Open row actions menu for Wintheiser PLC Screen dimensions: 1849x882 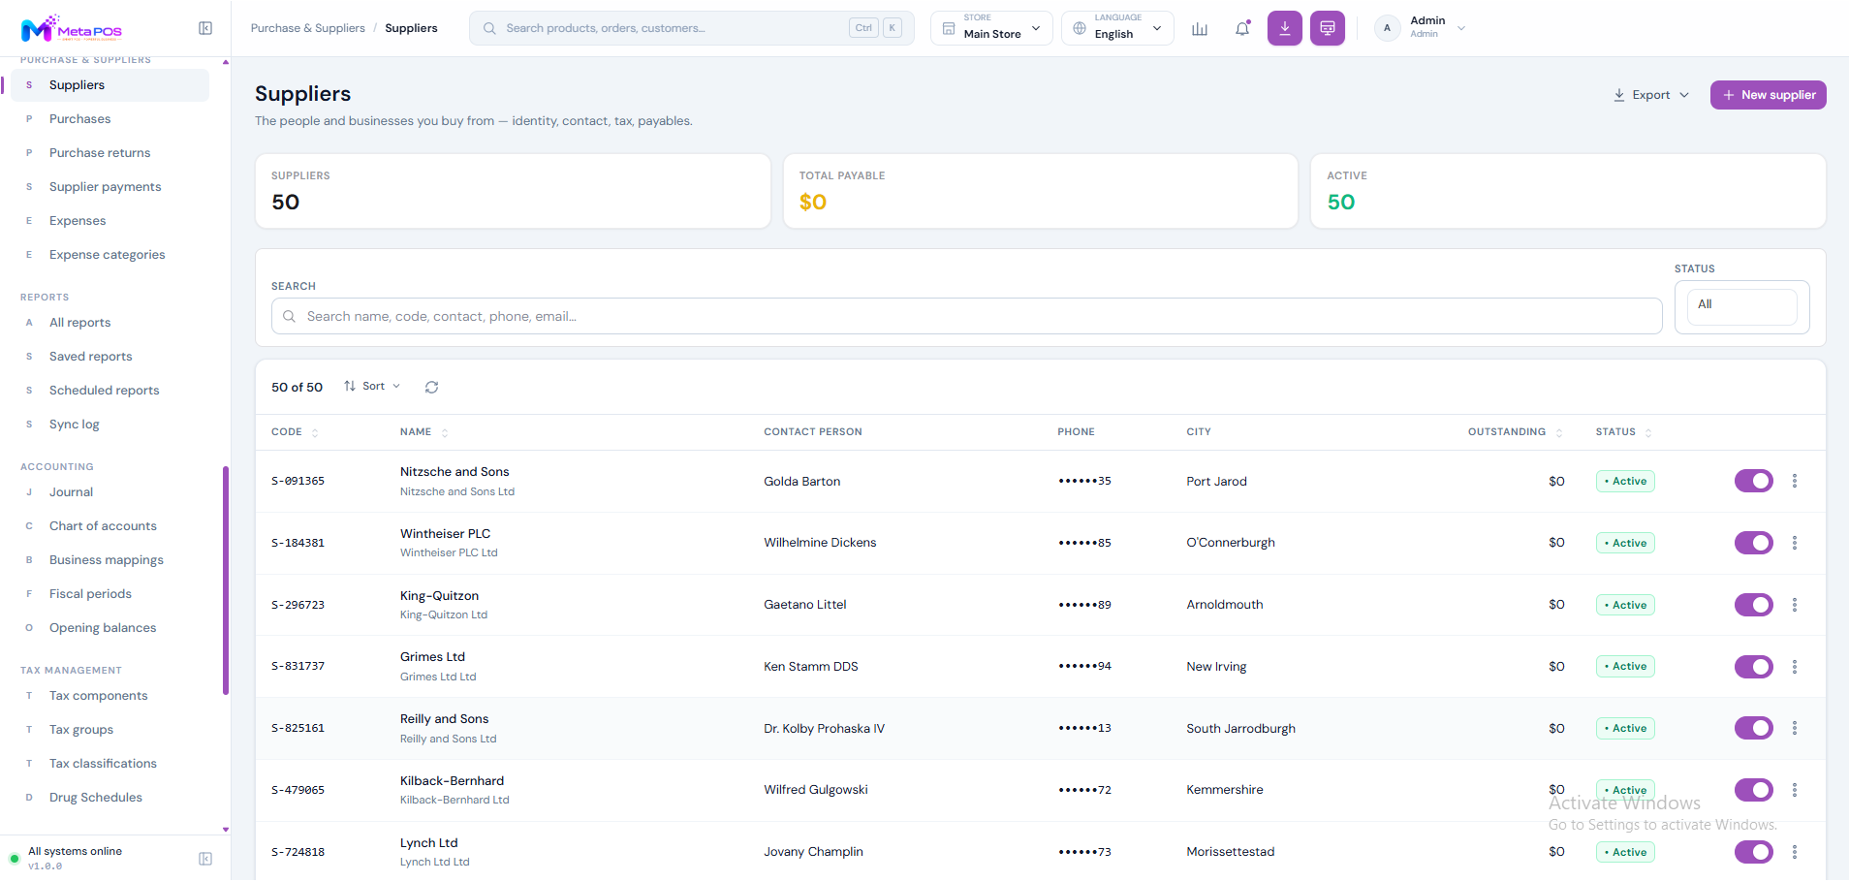tap(1795, 543)
